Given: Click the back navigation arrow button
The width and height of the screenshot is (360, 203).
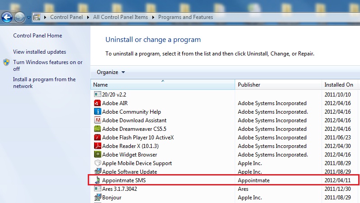Looking at the screenshot, I should pyautogui.click(x=7, y=18).
